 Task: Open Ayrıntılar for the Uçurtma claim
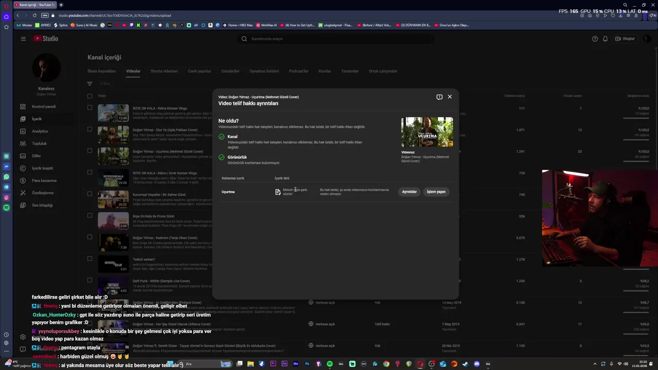[x=409, y=192]
